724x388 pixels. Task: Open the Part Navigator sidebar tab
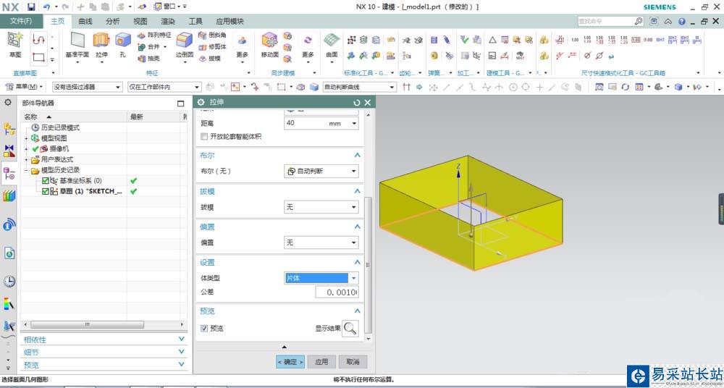[9, 174]
